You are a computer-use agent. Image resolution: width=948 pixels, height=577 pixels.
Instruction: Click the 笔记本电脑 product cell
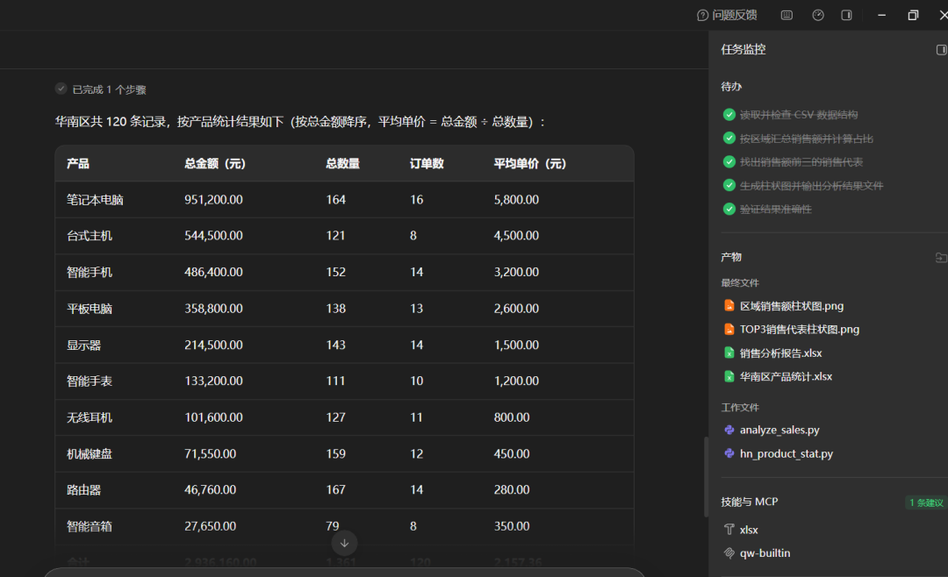point(95,200)
